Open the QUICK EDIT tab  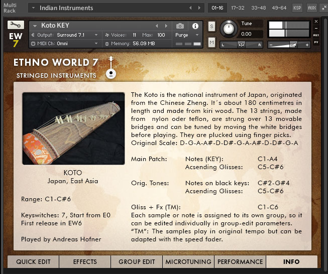[x=33, y=261]
